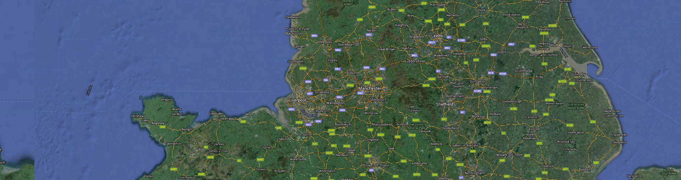Image resolution: width=681 pixels, height=180 pixels.
Task: Click the Huddersfield town label
Action: click(x=414, y=61)
